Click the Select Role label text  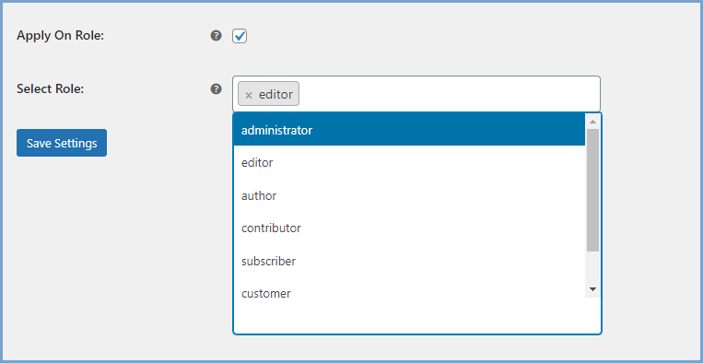50,88
